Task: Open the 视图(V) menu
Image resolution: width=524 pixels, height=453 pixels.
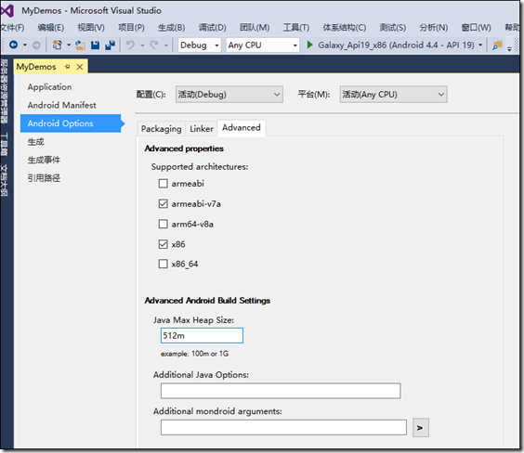Action: point(91,27)
